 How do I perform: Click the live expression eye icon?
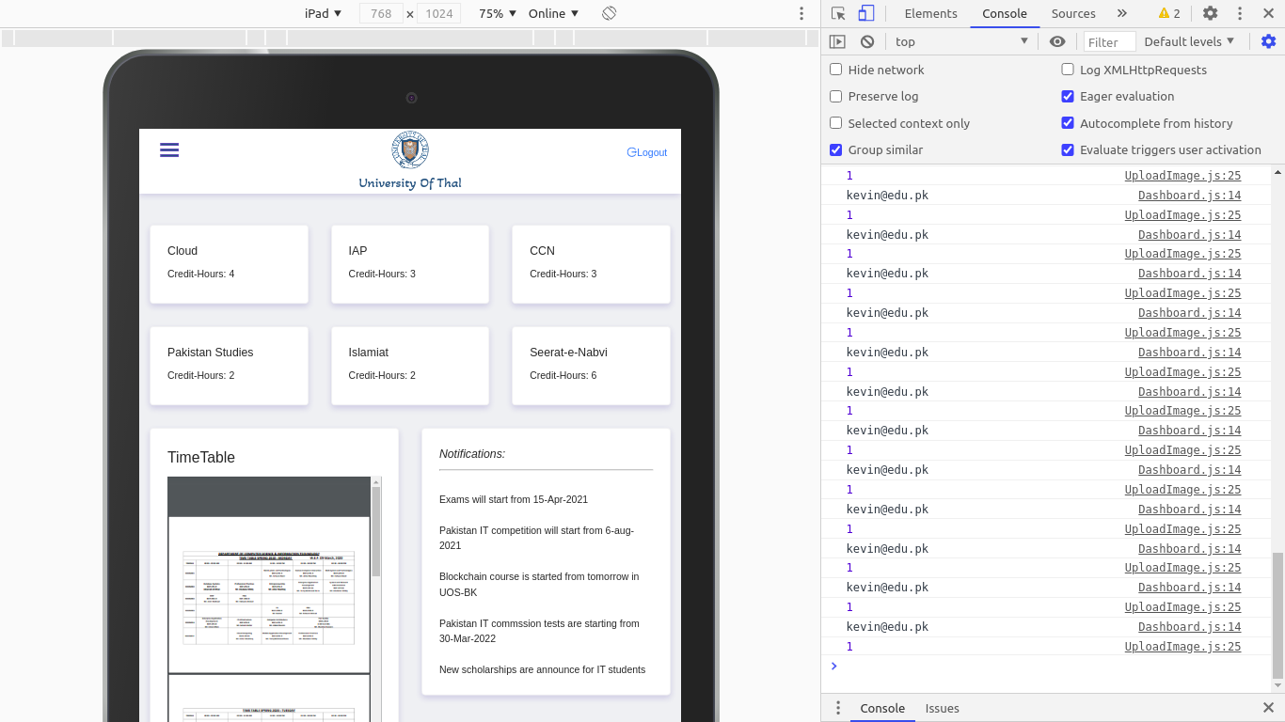click(x=1057, y=41)
